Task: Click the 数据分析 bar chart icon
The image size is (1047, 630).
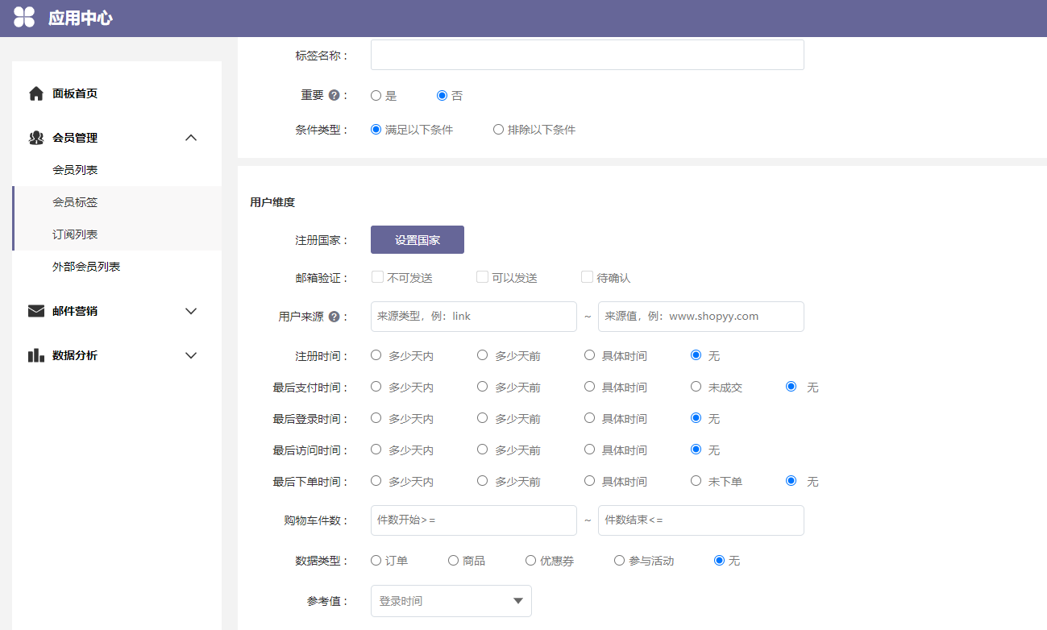Action: pos(36,355)
